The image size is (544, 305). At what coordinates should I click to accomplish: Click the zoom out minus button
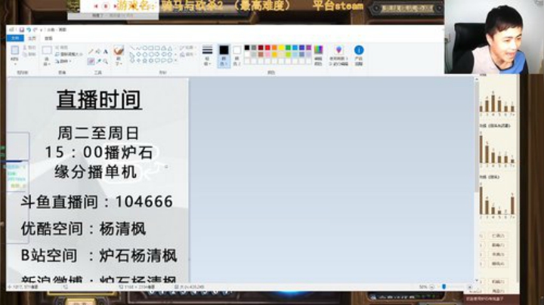tap(432, 287)
